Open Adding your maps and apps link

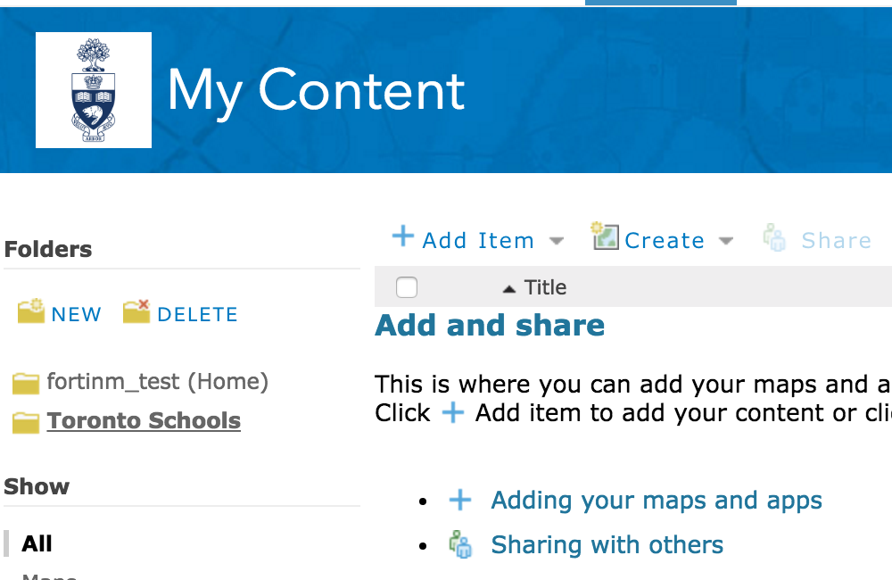[x=657, y=501]
